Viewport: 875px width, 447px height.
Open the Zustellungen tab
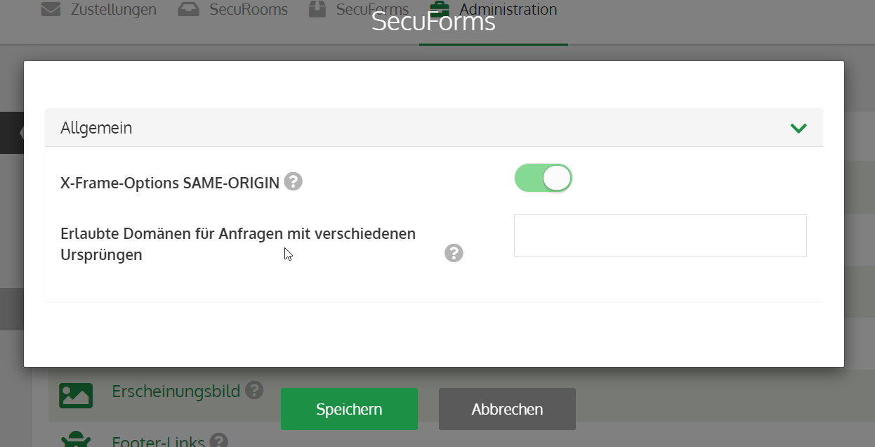pos(99,10)
